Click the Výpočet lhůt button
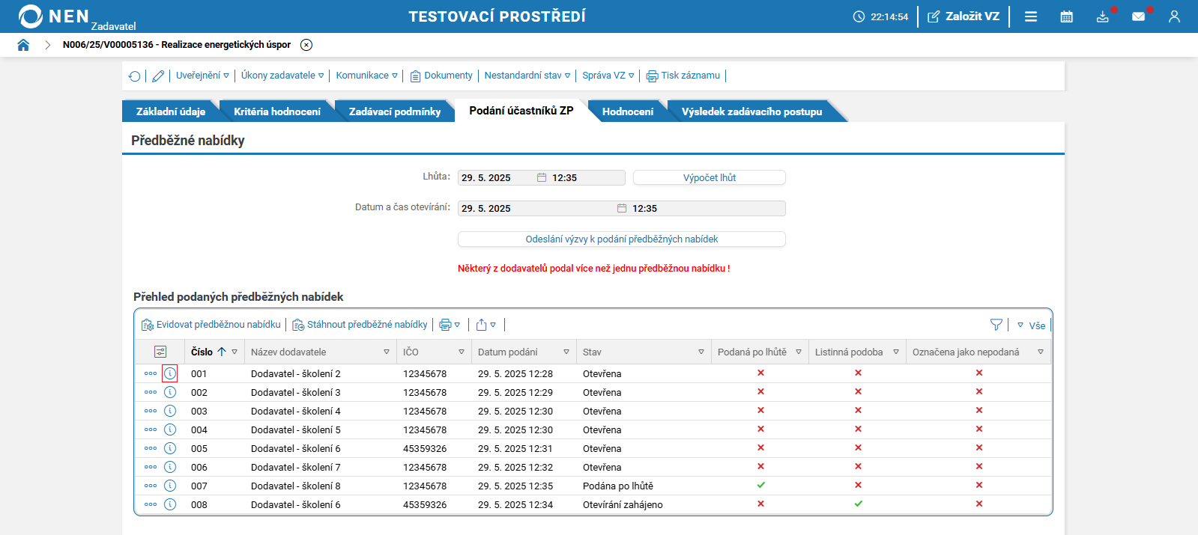The width and height of the screenshot is (1198, 535). [x=709, y=177]
